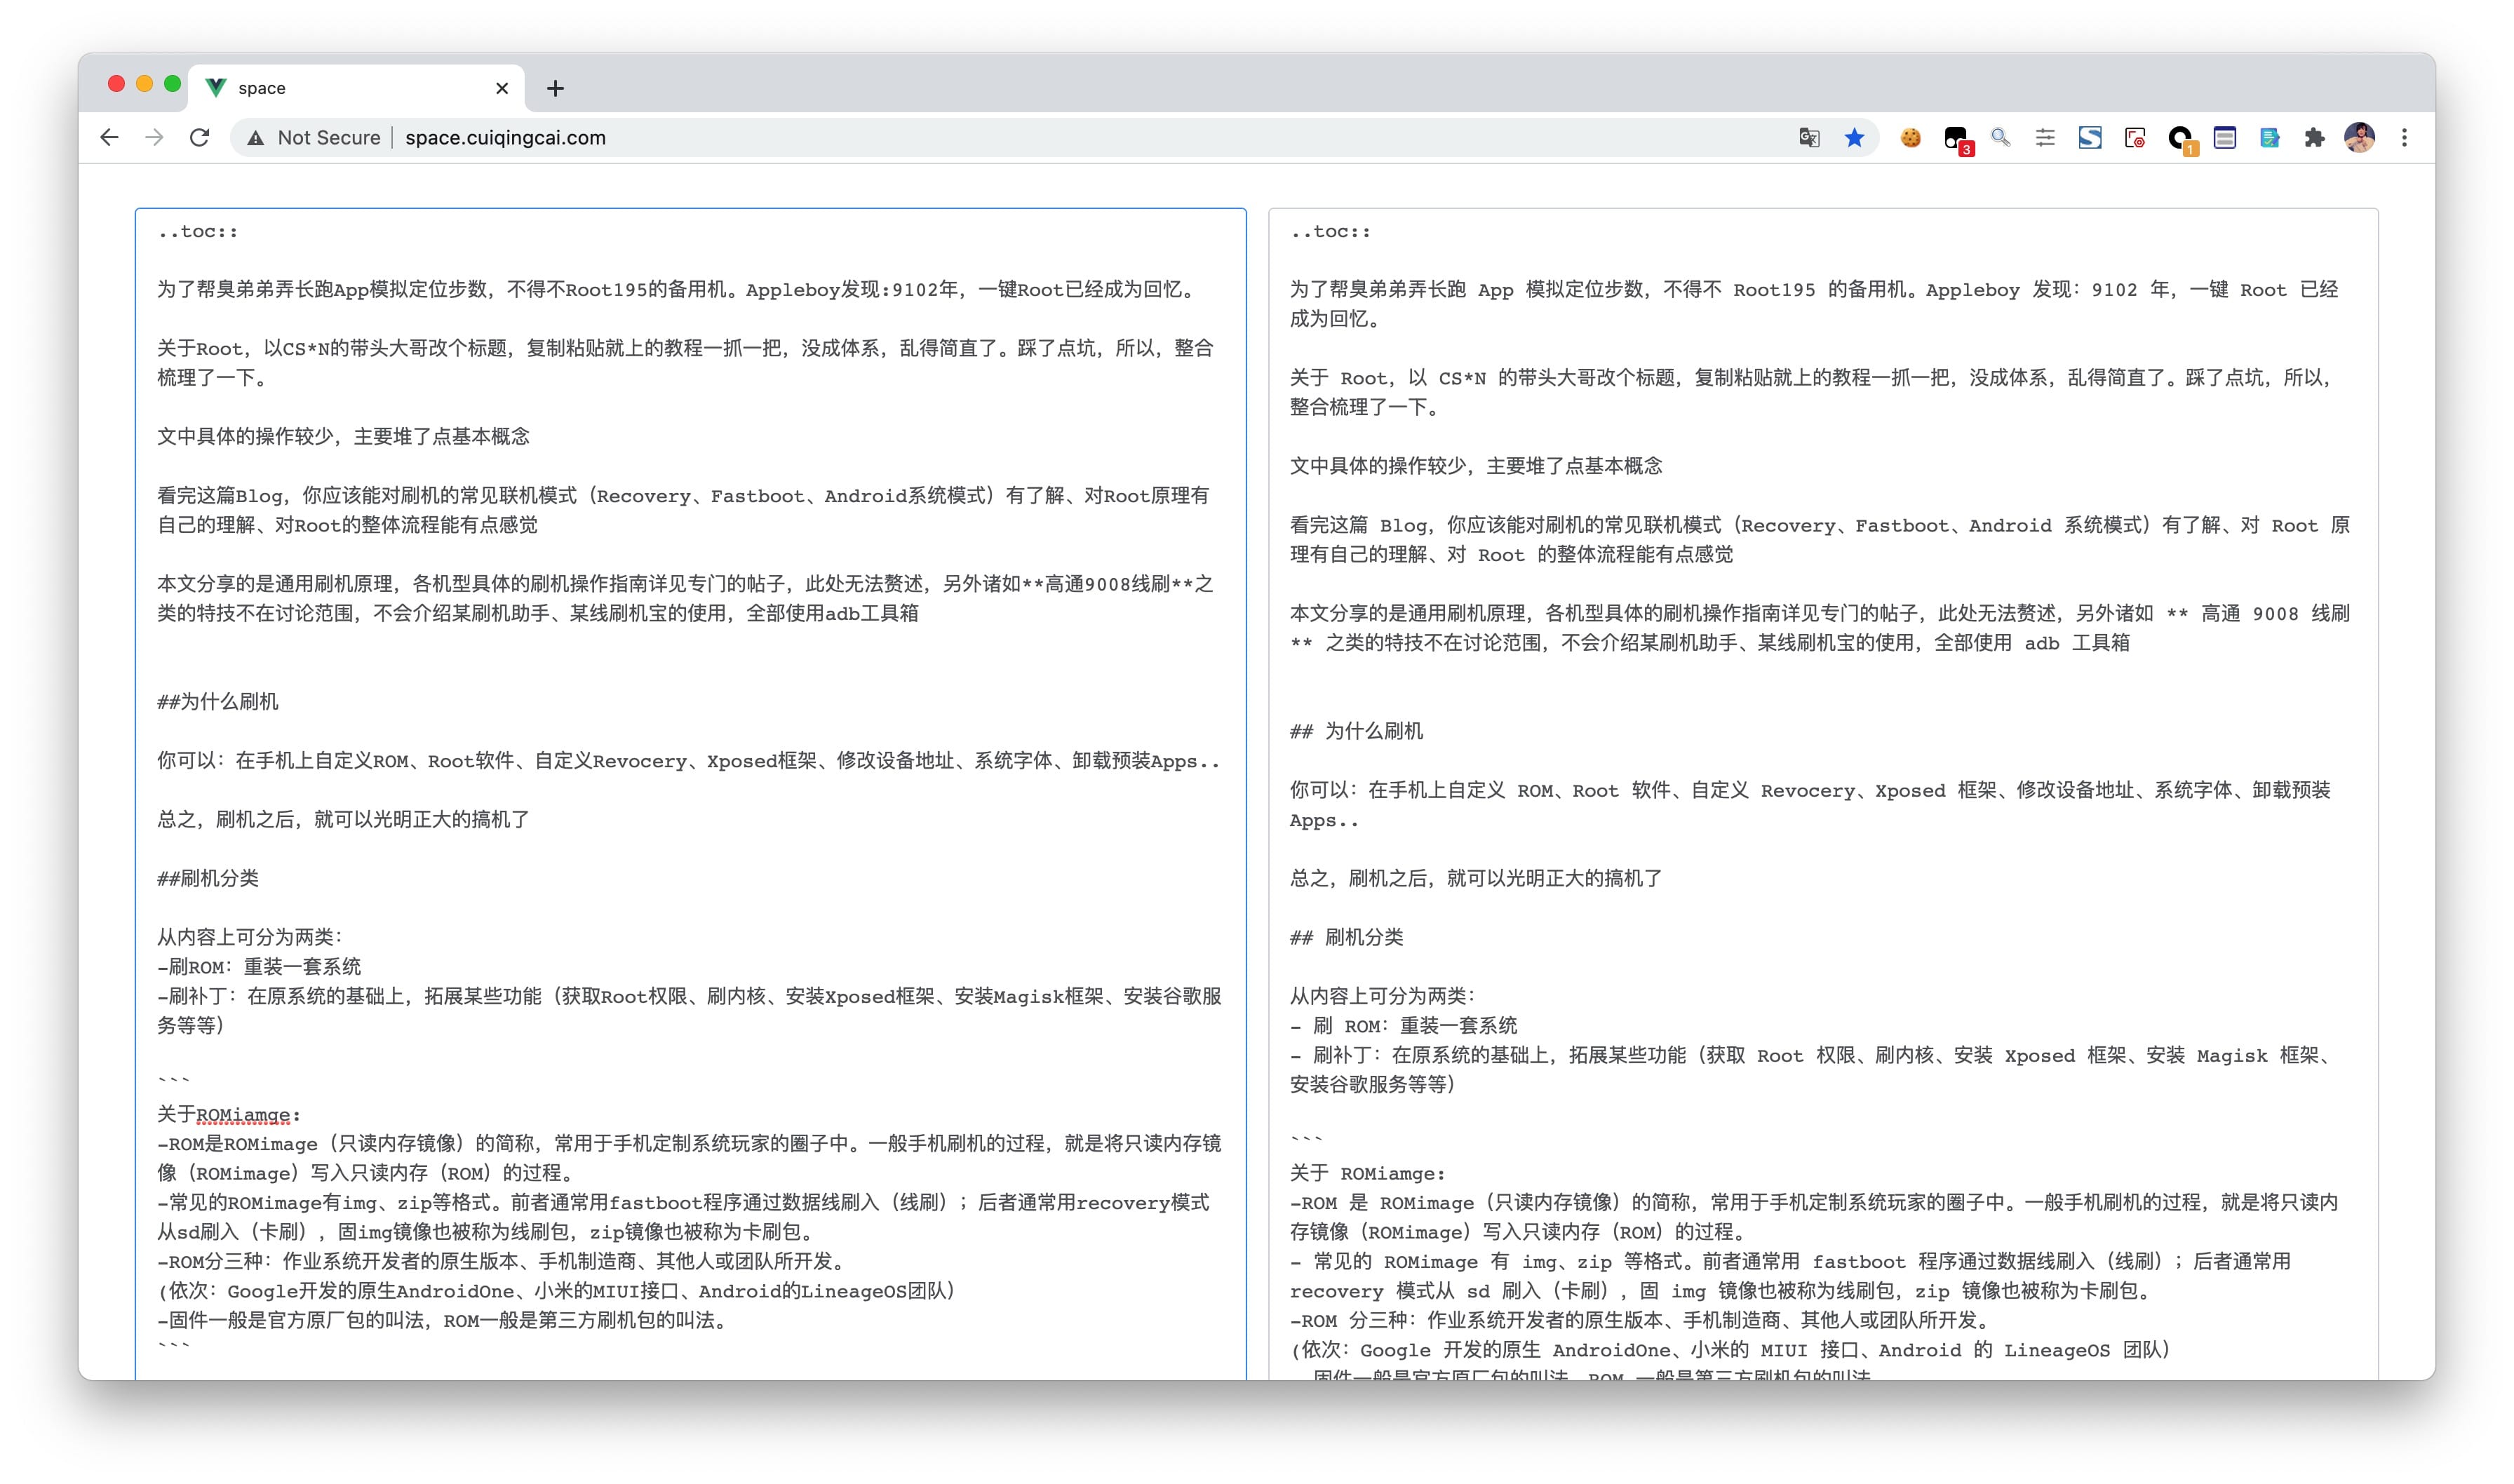Click '总之，刷机之后' line in right panel
This screenshot has height=1484, width=2514.
point(1476,879)
